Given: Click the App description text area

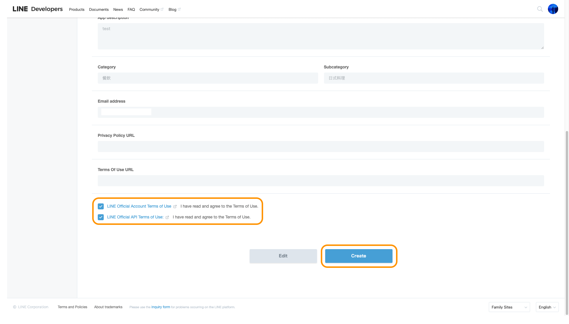Looking at the screenshot, I should (321, 36).
